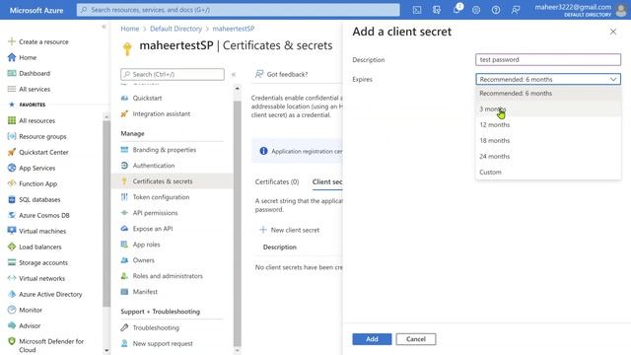Click the Azure Cosmos DB icon
Screen dimensions: 631x355
tap(12, 215)
